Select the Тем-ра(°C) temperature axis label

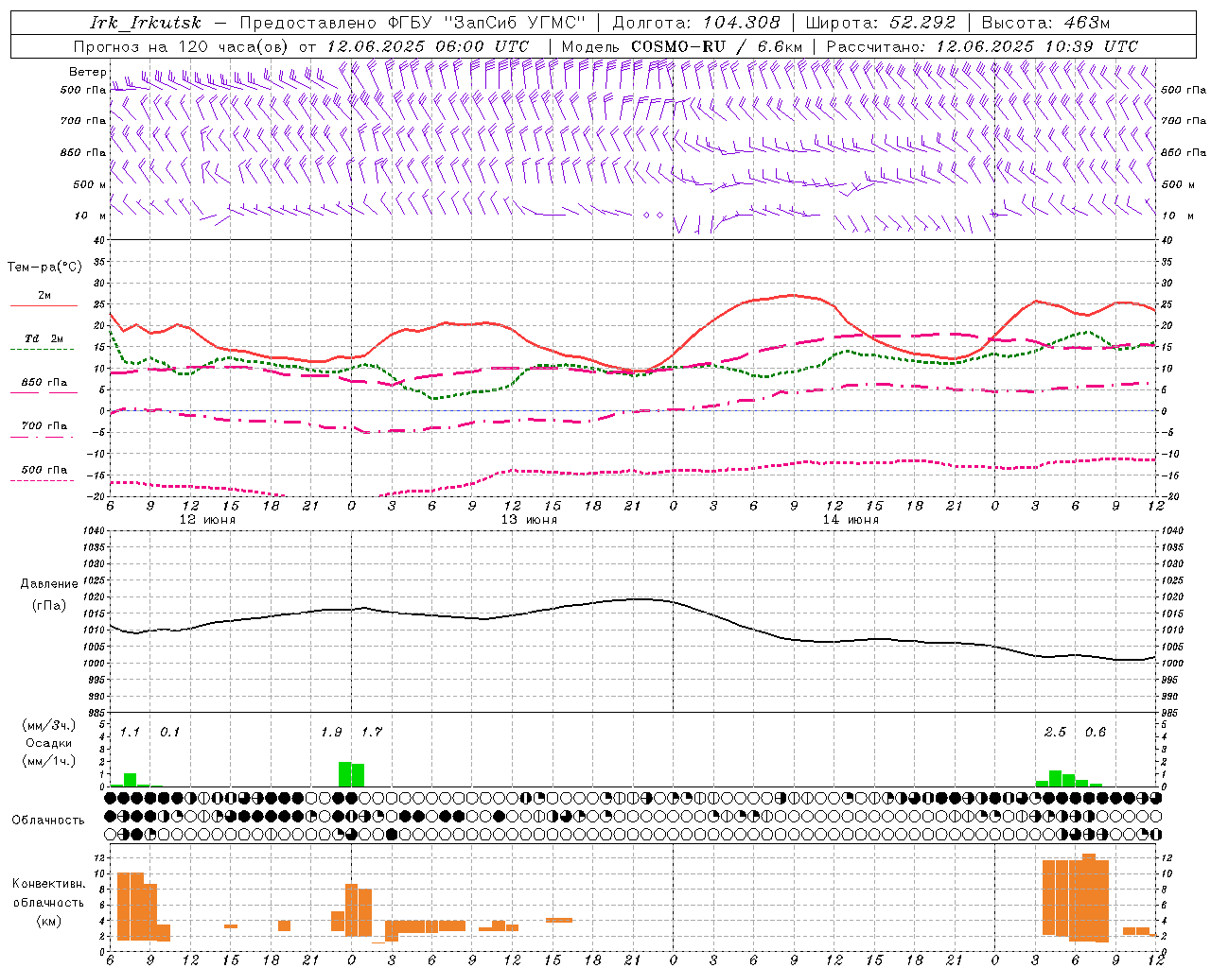click(44, 268)
